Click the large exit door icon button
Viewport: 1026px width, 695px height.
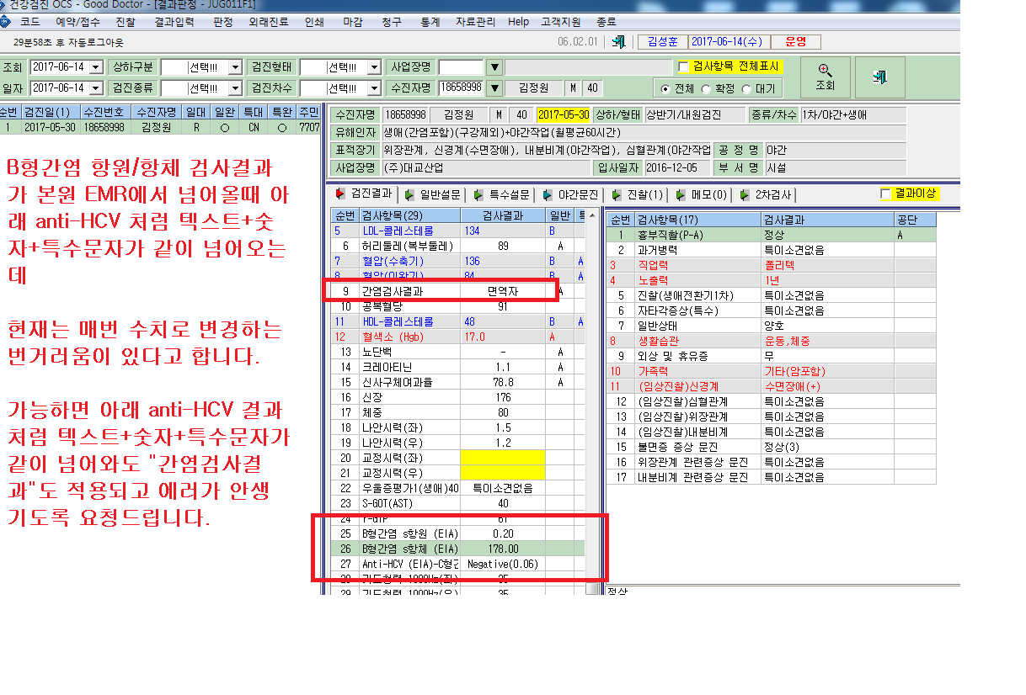(x=880, y=77)
